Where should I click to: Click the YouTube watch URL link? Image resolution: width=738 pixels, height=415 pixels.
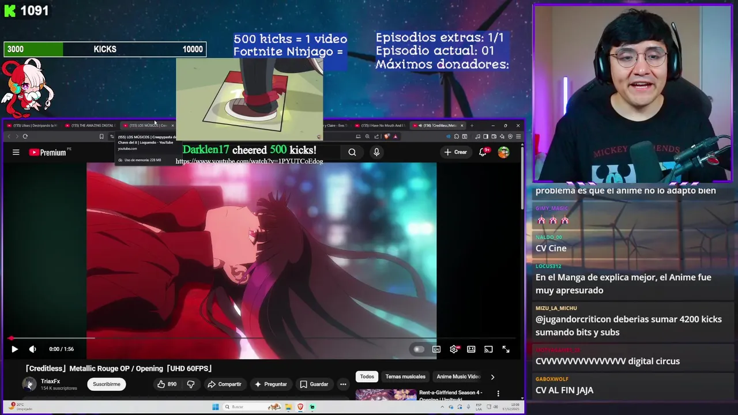(249, 161)
